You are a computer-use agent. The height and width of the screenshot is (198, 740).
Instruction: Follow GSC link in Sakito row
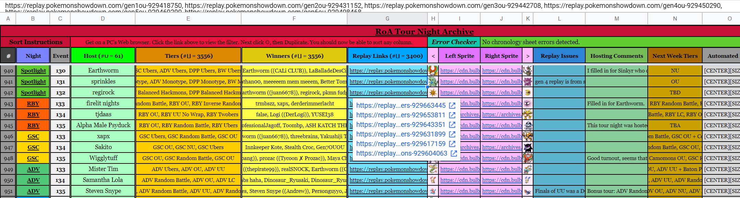pyautogui.click(x=33, y=147)
